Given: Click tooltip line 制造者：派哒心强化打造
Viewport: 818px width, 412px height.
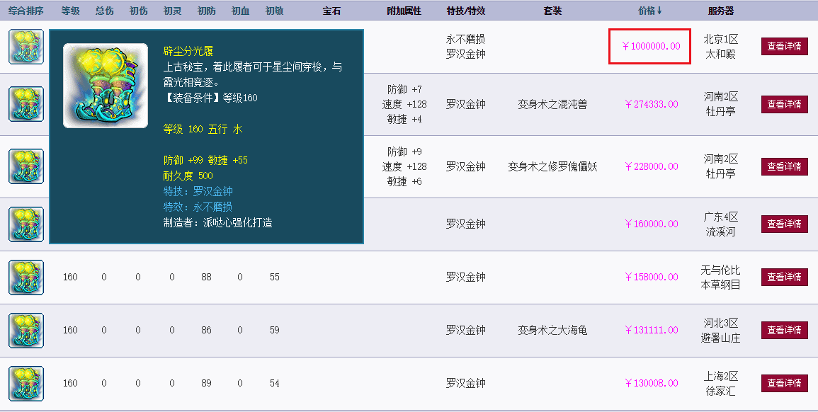Looking at the screenshot, I should (218, 223).
